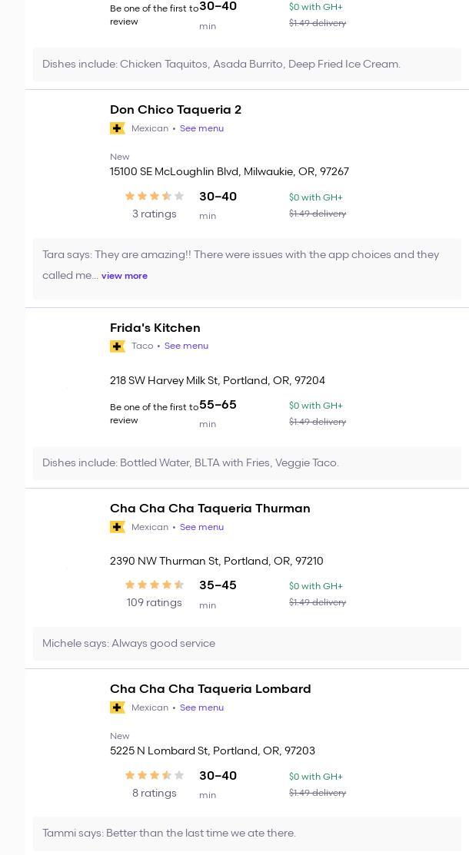See menu for Frida's Kitchen

pos(186,346)
